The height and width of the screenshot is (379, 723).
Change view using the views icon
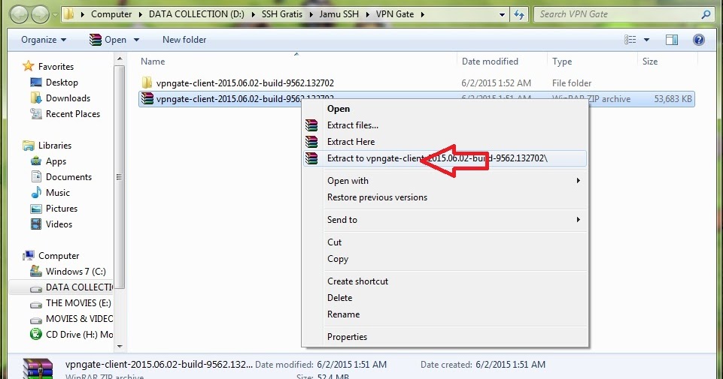pos(630,40)
